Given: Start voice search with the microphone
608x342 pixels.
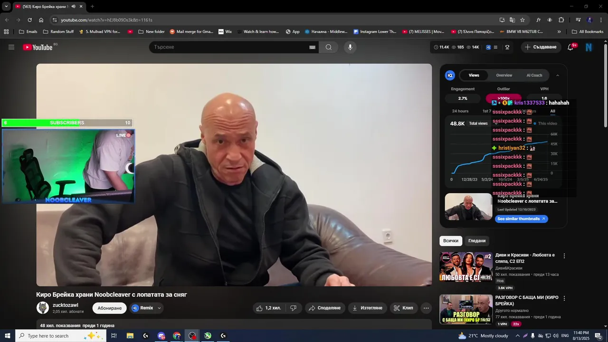Looking at the screenshot, I should click(x=350, y=47).
